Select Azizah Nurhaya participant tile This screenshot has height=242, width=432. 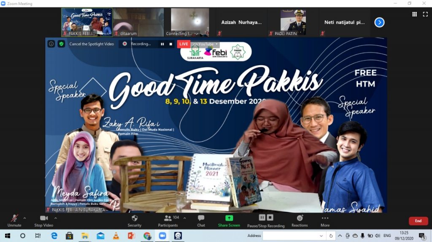point(241,22)
